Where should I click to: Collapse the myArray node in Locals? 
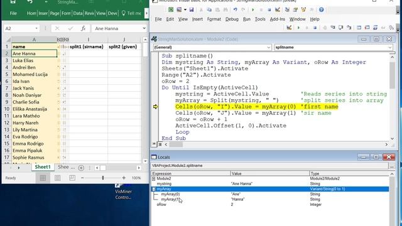pos(153,189)
